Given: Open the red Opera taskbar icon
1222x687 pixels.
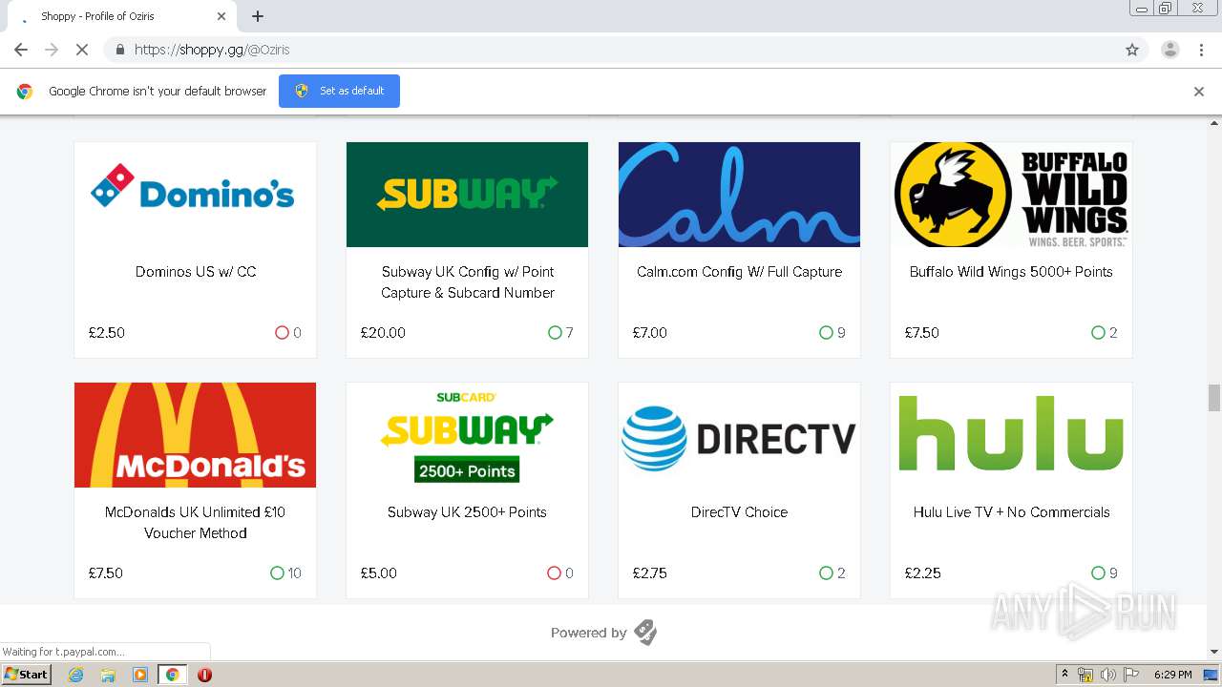Looking at the screenshot, I should (x=204, y=675).
